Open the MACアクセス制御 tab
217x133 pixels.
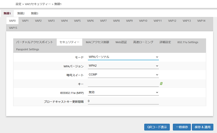[x=97, y=42]
